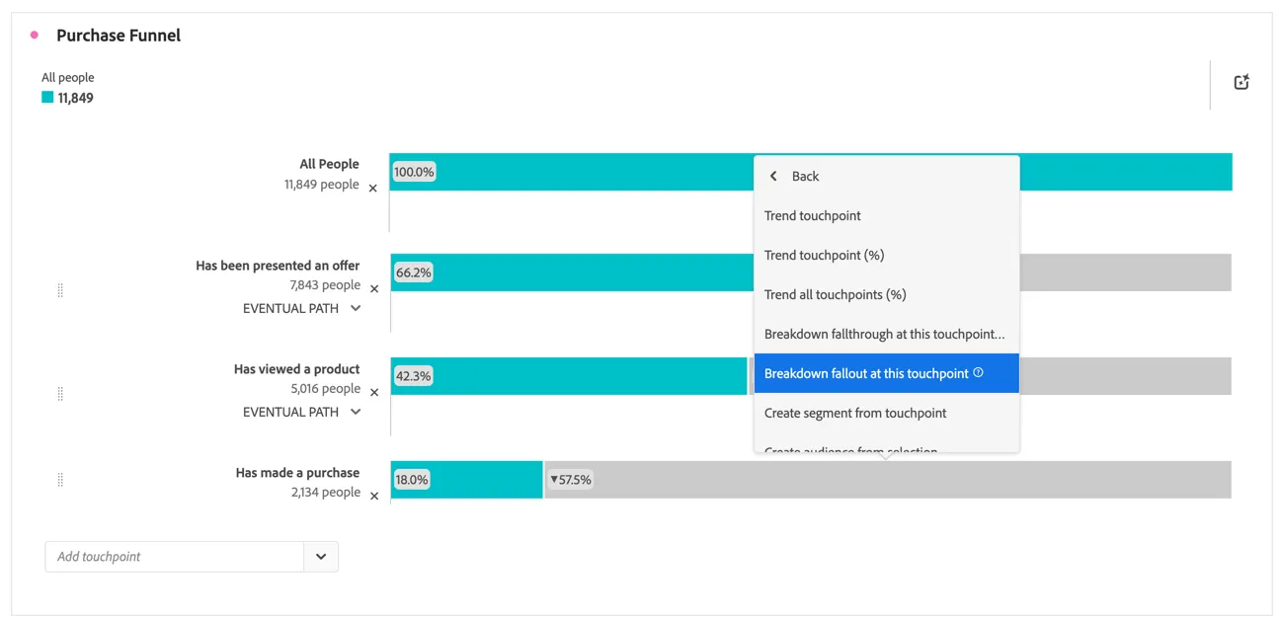Click into the Add touchpoint field
The width and height of the screenshot is (1282, 622).
[x=175, y=557]
